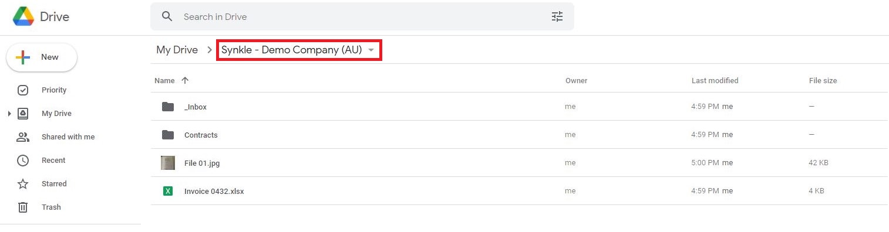Go to My Drive in breadcrumb
The height and width of the screenshot is (232, 889).
(x=177, y=50)
